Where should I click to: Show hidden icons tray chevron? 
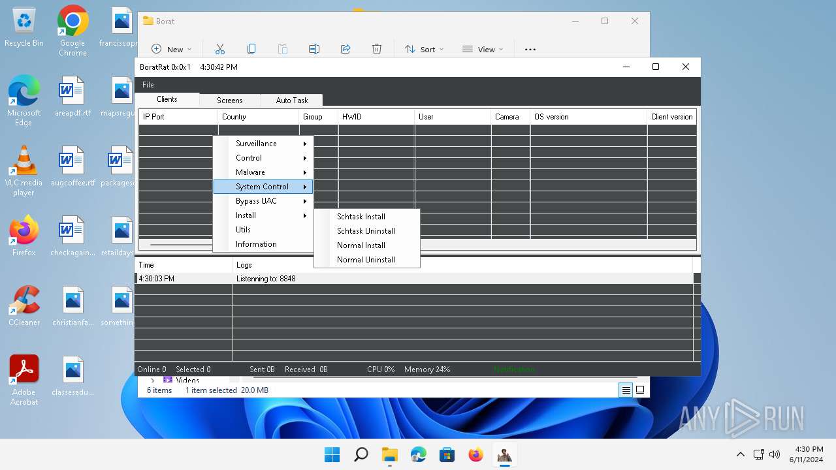[x=740, y=454]
